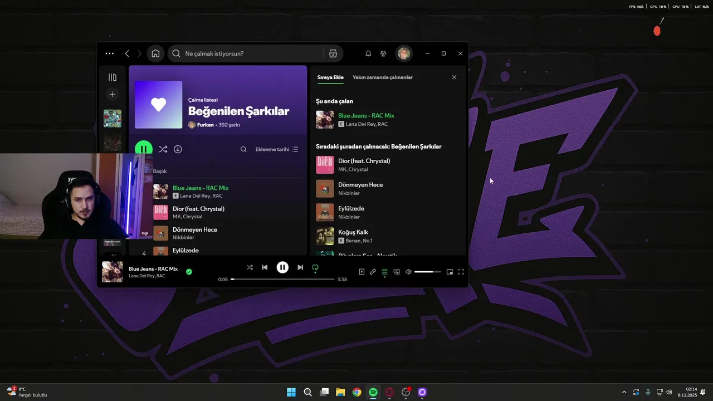Viewport: 713px width, 401px height.
Task: Skip to previous track
Action: click(265, 267)
